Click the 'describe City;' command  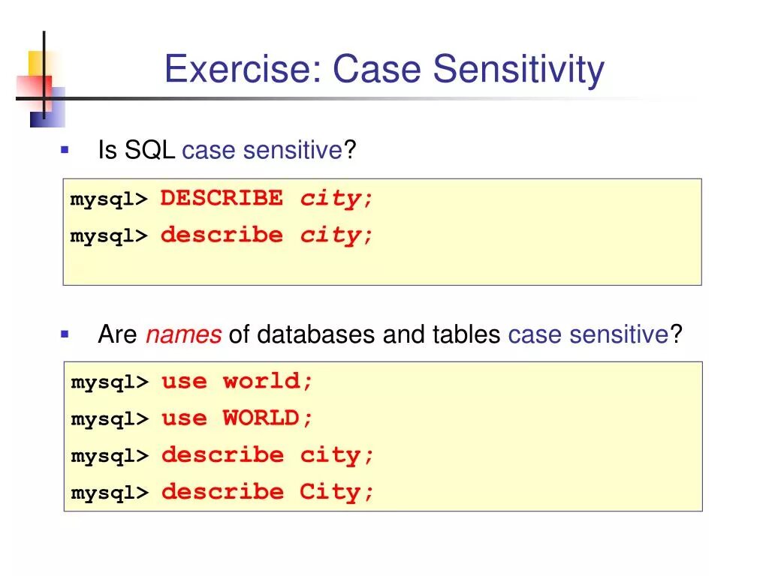tap(267, 492)
